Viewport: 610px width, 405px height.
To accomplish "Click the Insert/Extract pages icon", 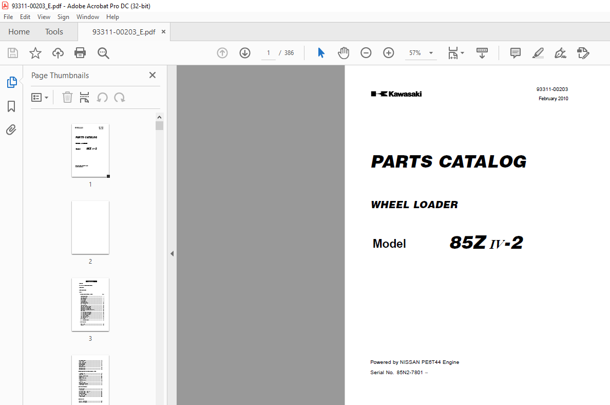I will coord(84,97).
